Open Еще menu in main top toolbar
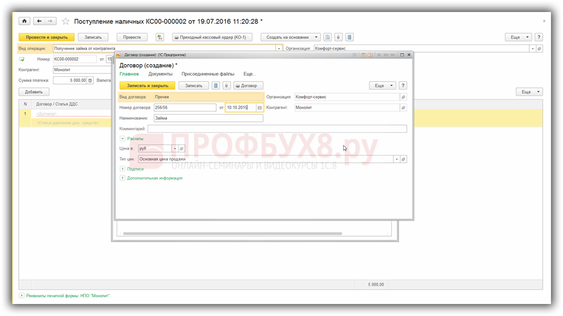563x316 pixels. [x=518, y=37]
